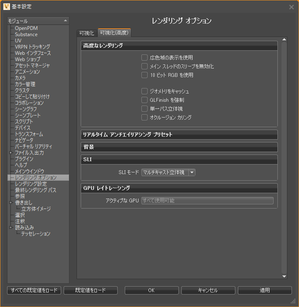Open スクリプト settings
The image size is (299, 307).
(x=24, y=122)
